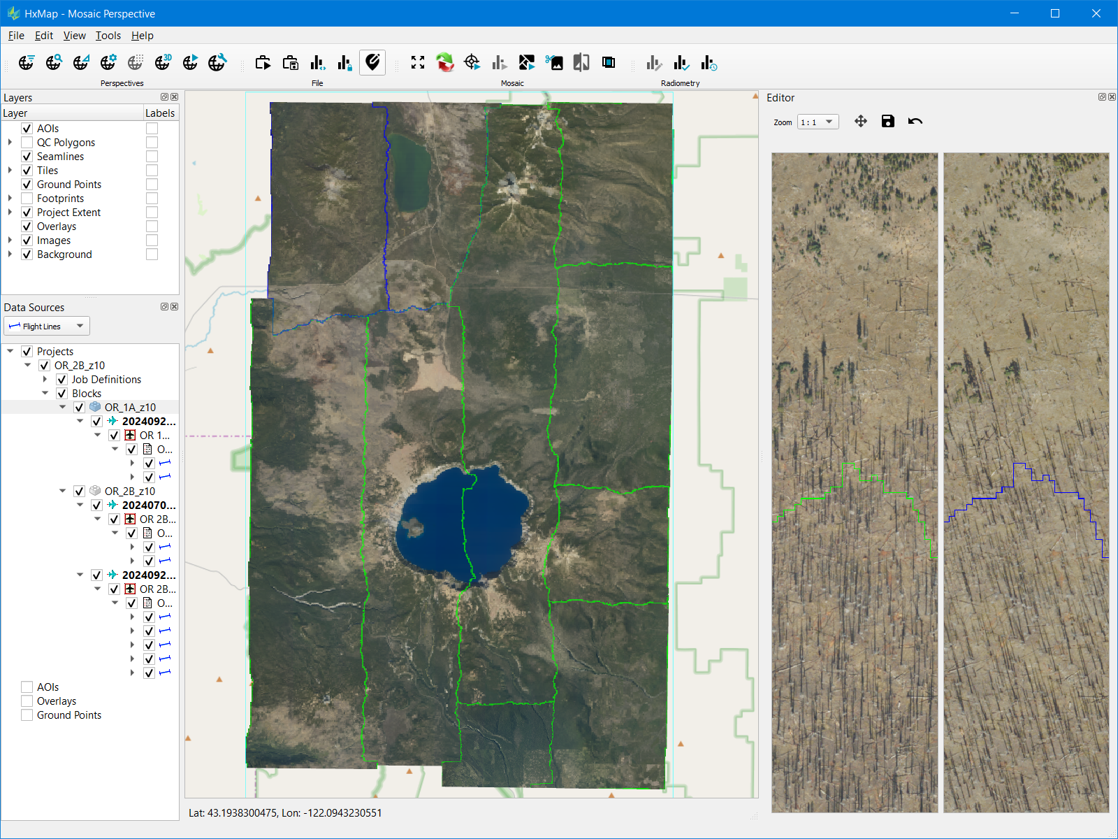Click the 3D globe perspective icon

163,63
